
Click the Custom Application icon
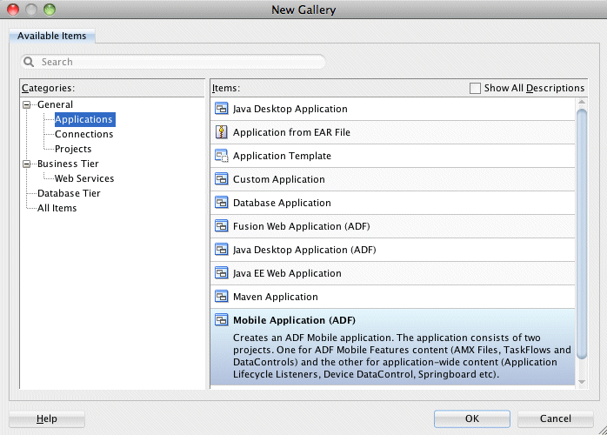pyautogui.click(x=222, y=180)
